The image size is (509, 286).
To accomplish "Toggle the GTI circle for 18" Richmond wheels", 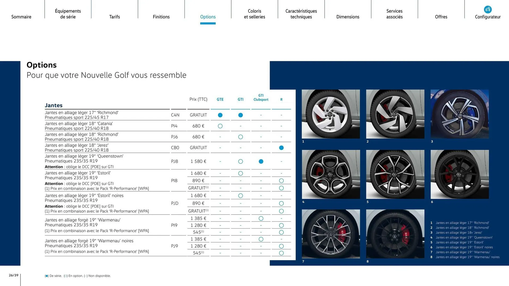I will click(240, 137).
